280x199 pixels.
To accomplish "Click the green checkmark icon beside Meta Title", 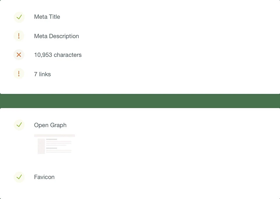I will 19,17.
